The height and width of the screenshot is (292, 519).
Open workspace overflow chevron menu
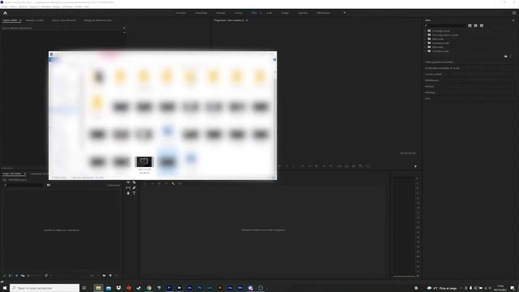coord(345,13)
